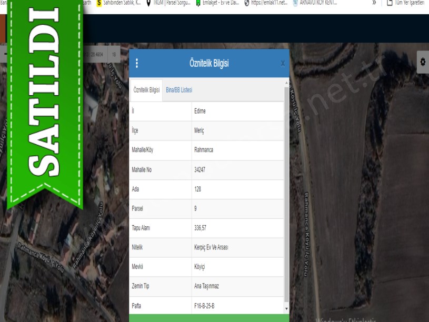Open the Emlakjet bookmark
The width and height of the screenshot is (429, 322).
click(217, 3)
